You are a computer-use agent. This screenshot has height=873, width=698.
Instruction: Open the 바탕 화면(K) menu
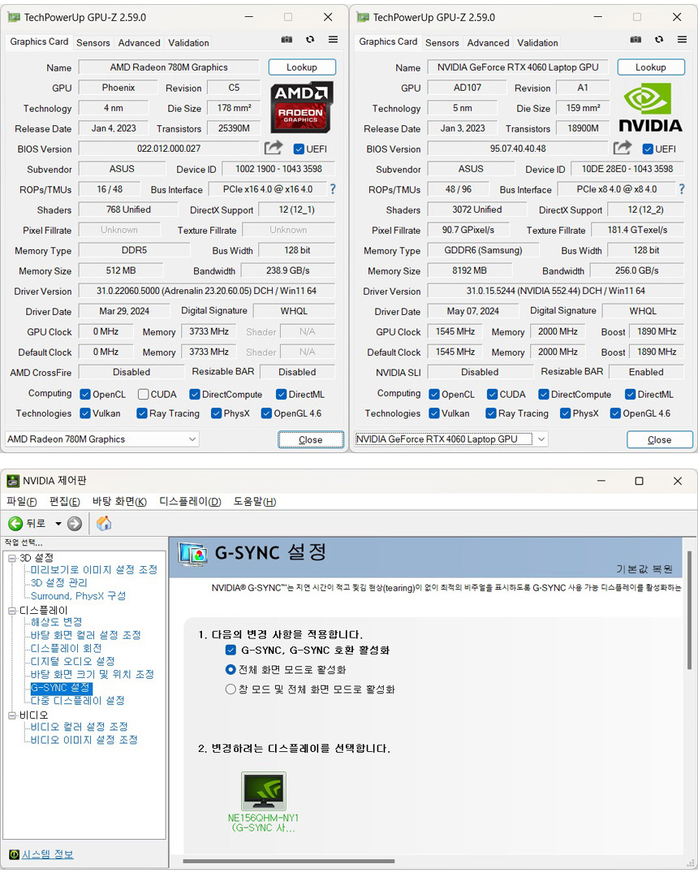pos(119,502)
